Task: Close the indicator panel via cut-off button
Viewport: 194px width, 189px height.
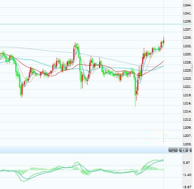Action: (x=191, y=150)
